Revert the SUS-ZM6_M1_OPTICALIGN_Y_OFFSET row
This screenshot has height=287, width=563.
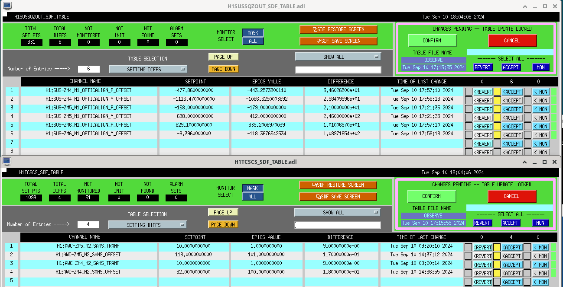[x=483, y=135]
